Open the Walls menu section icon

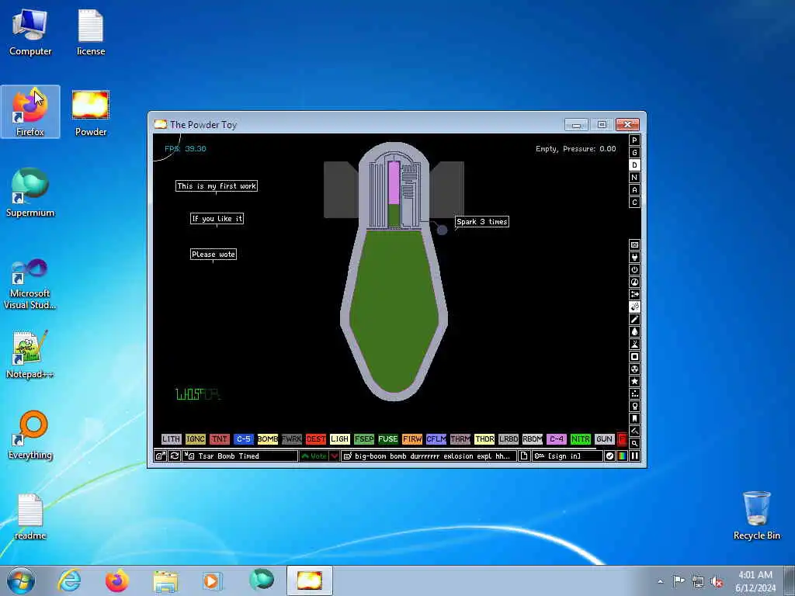[x=634, y=244]
